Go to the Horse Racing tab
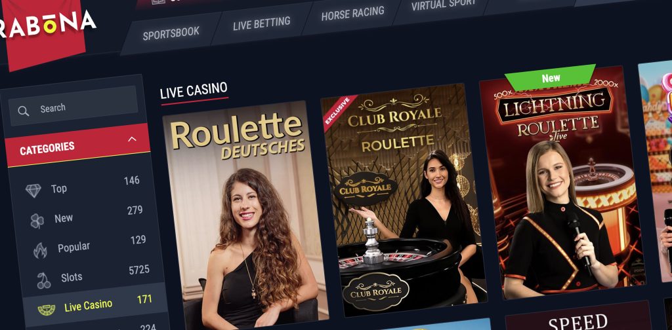672x330 pixels. pyautogui.click(x=352, y=14)
